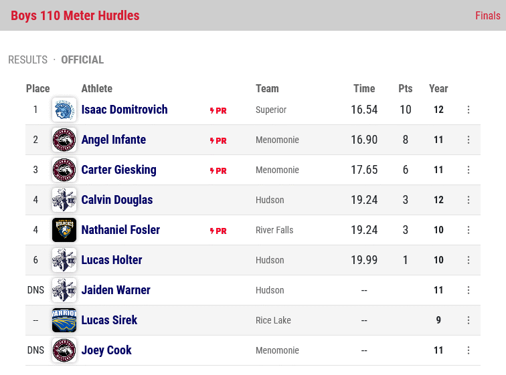Open the three-dot menu on Angel Infante's row

click(x=469, y=140)
